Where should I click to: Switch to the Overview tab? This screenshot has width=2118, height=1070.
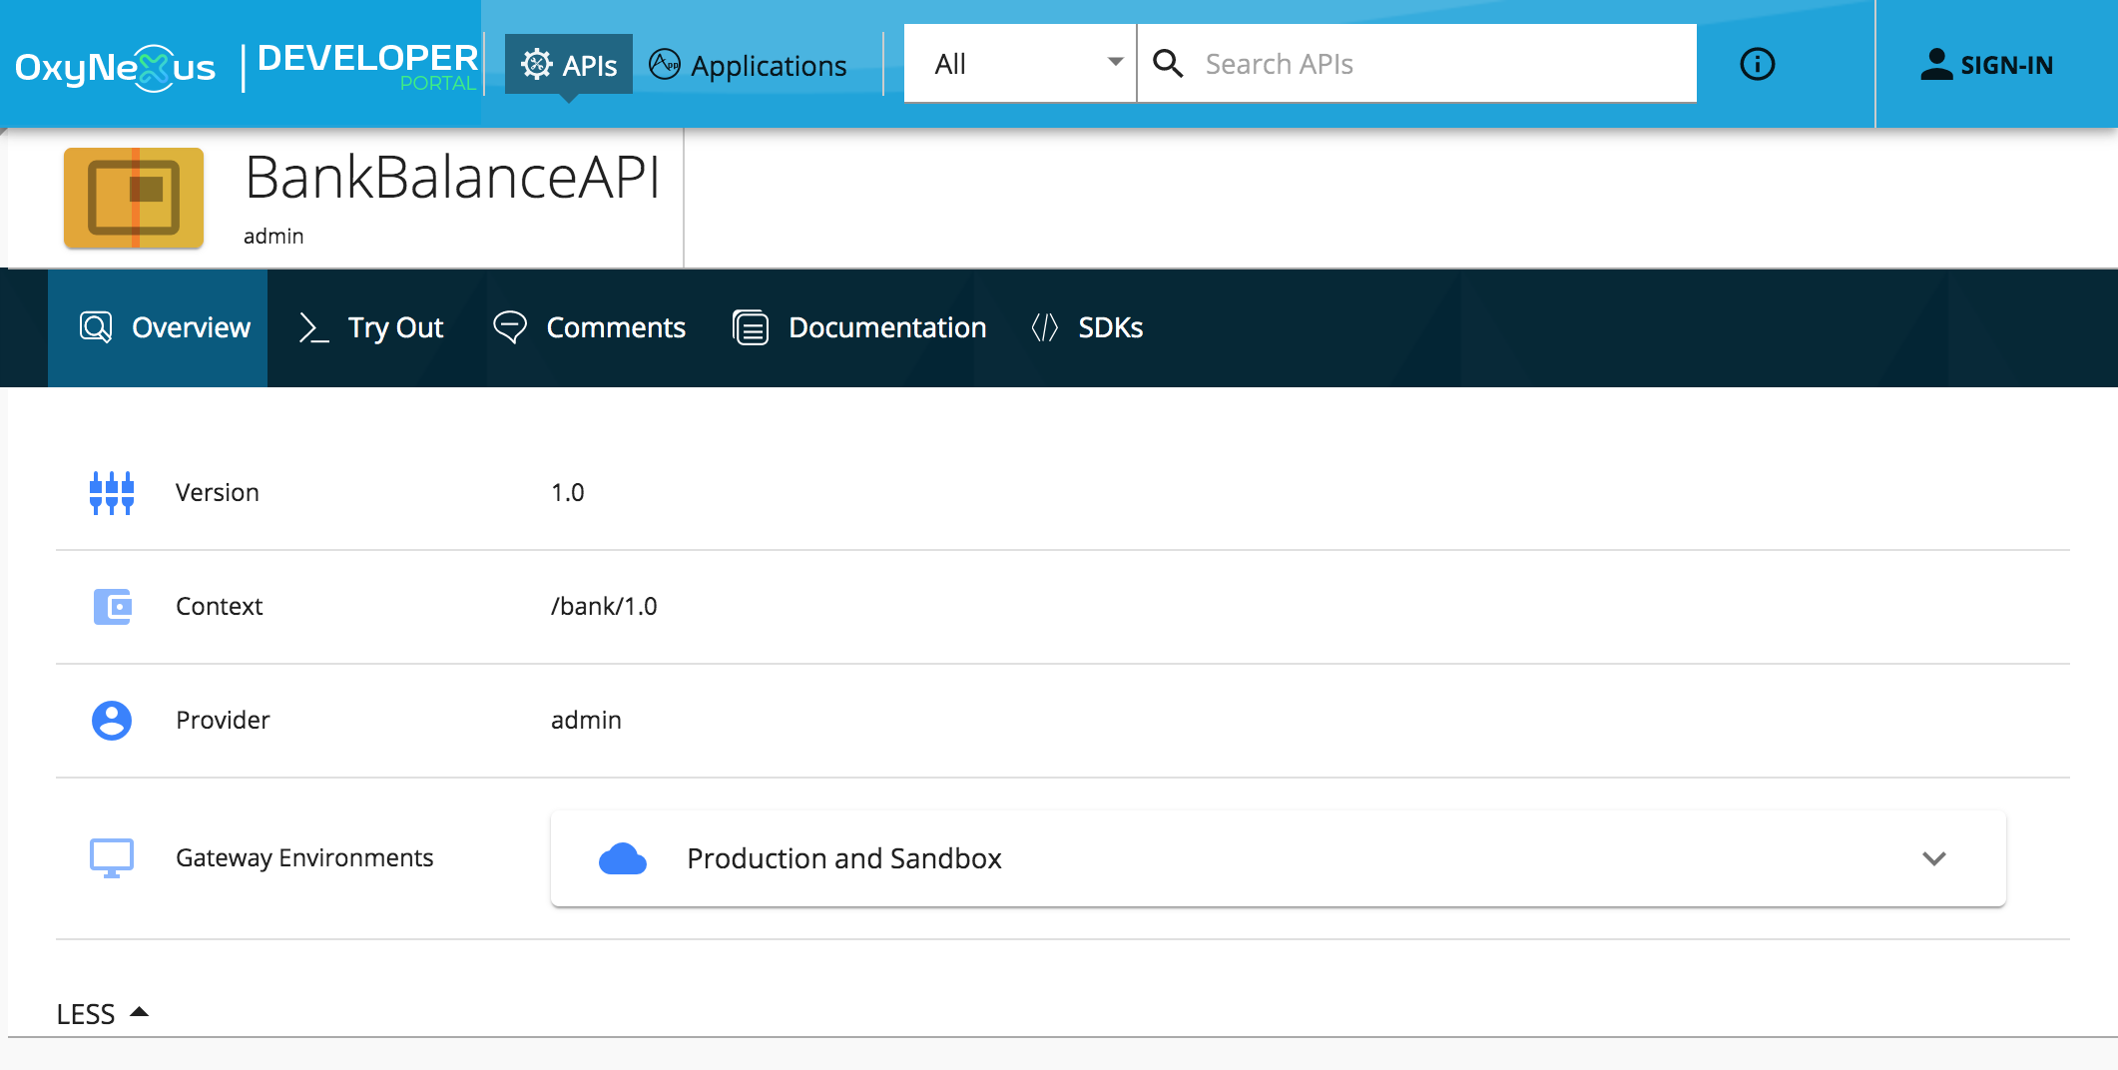[158, 327]
